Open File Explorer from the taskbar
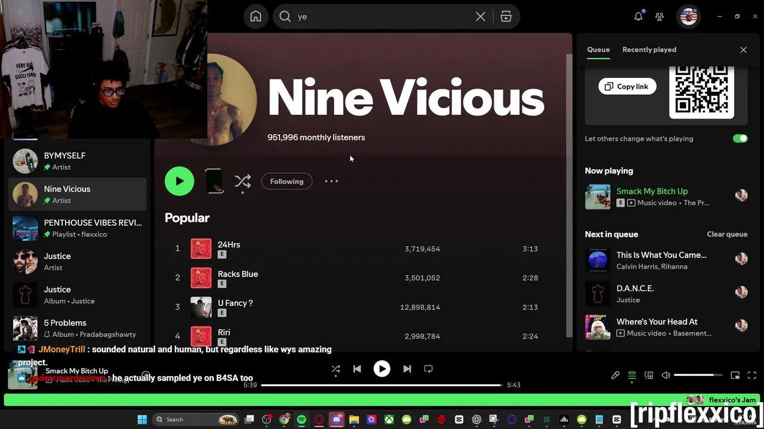This screenshot has height=429, width=764. pyautogui.click(x=354, y=419)
